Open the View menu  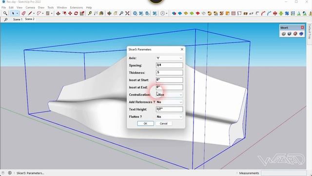tap(19, 7)
